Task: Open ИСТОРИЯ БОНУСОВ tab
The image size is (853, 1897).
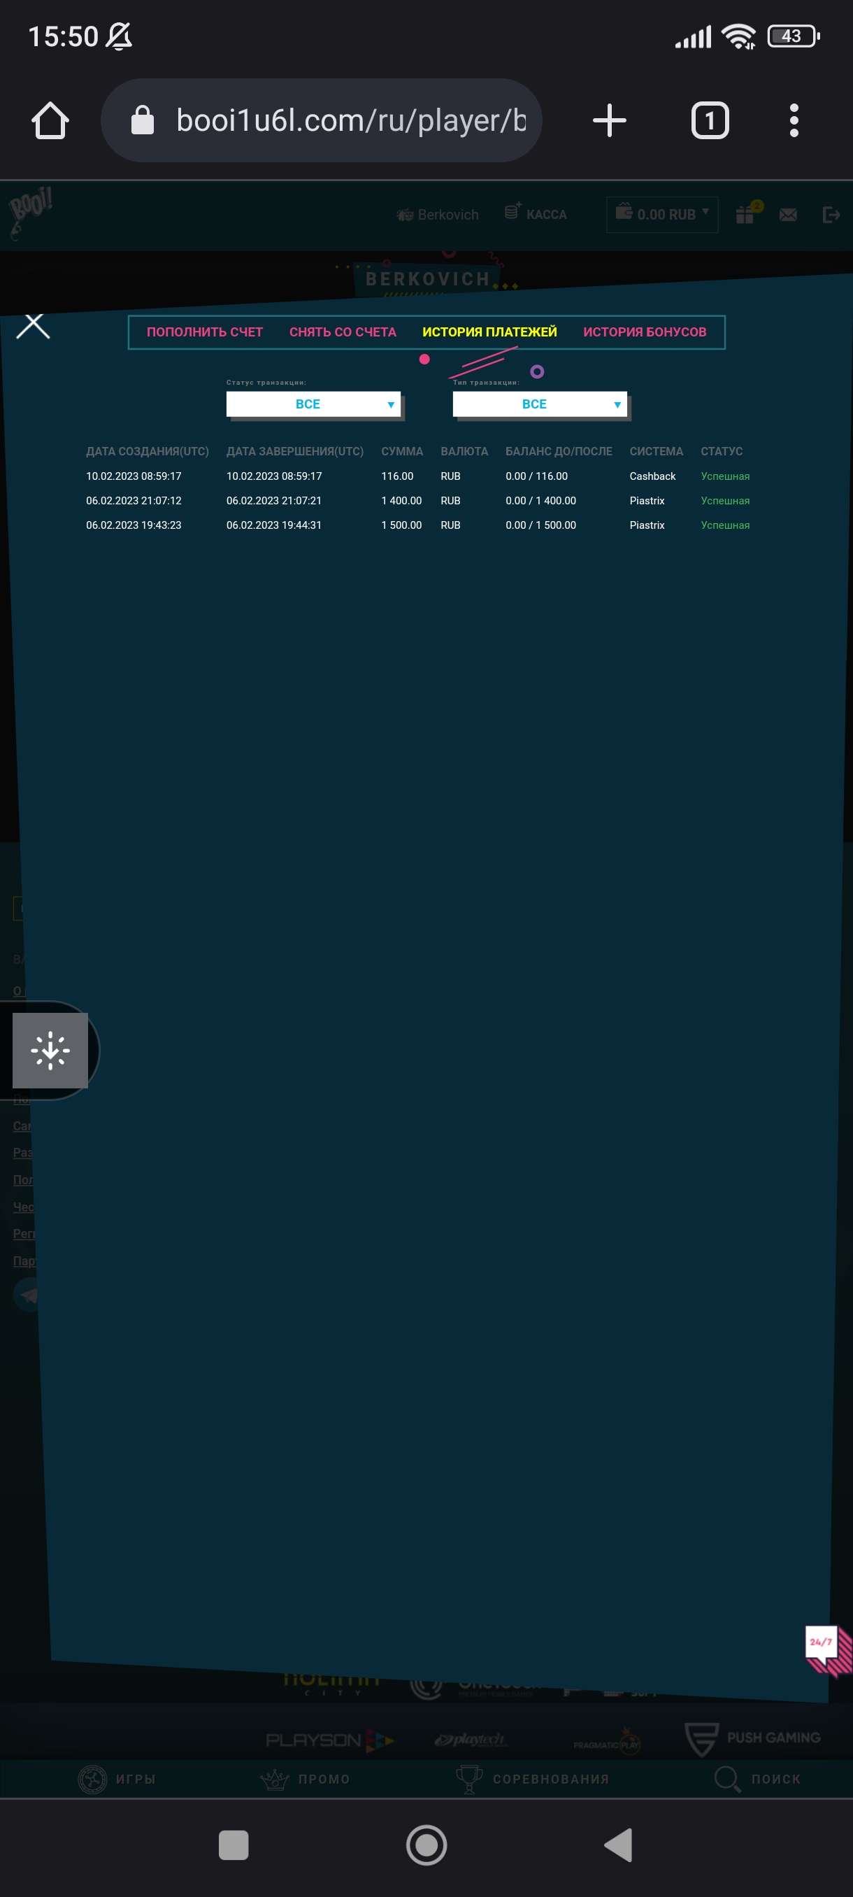Action: 645,332
